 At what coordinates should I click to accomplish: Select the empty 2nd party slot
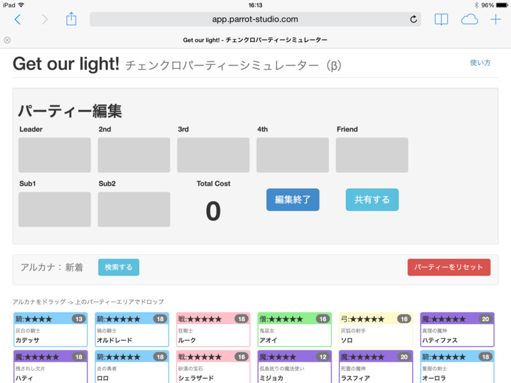tap(134, 155)
